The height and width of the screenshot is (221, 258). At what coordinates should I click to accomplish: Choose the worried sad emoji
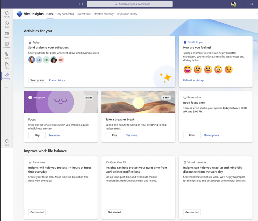pos(218,69)
